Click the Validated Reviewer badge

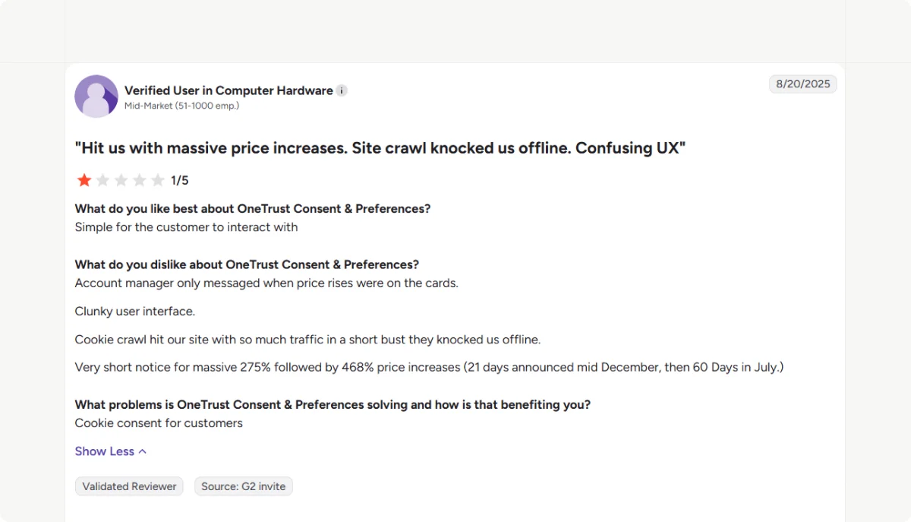pos(129,486)
